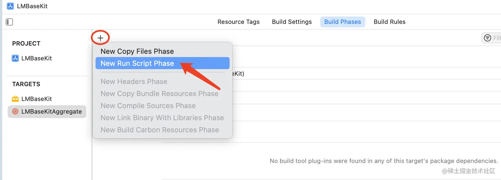
Task: Click the LMBaseKit project icon in title
Action: 10,6
